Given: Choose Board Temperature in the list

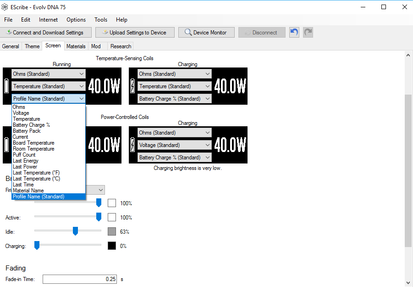Looking at the screenshot, I should [x=33, y=143].
